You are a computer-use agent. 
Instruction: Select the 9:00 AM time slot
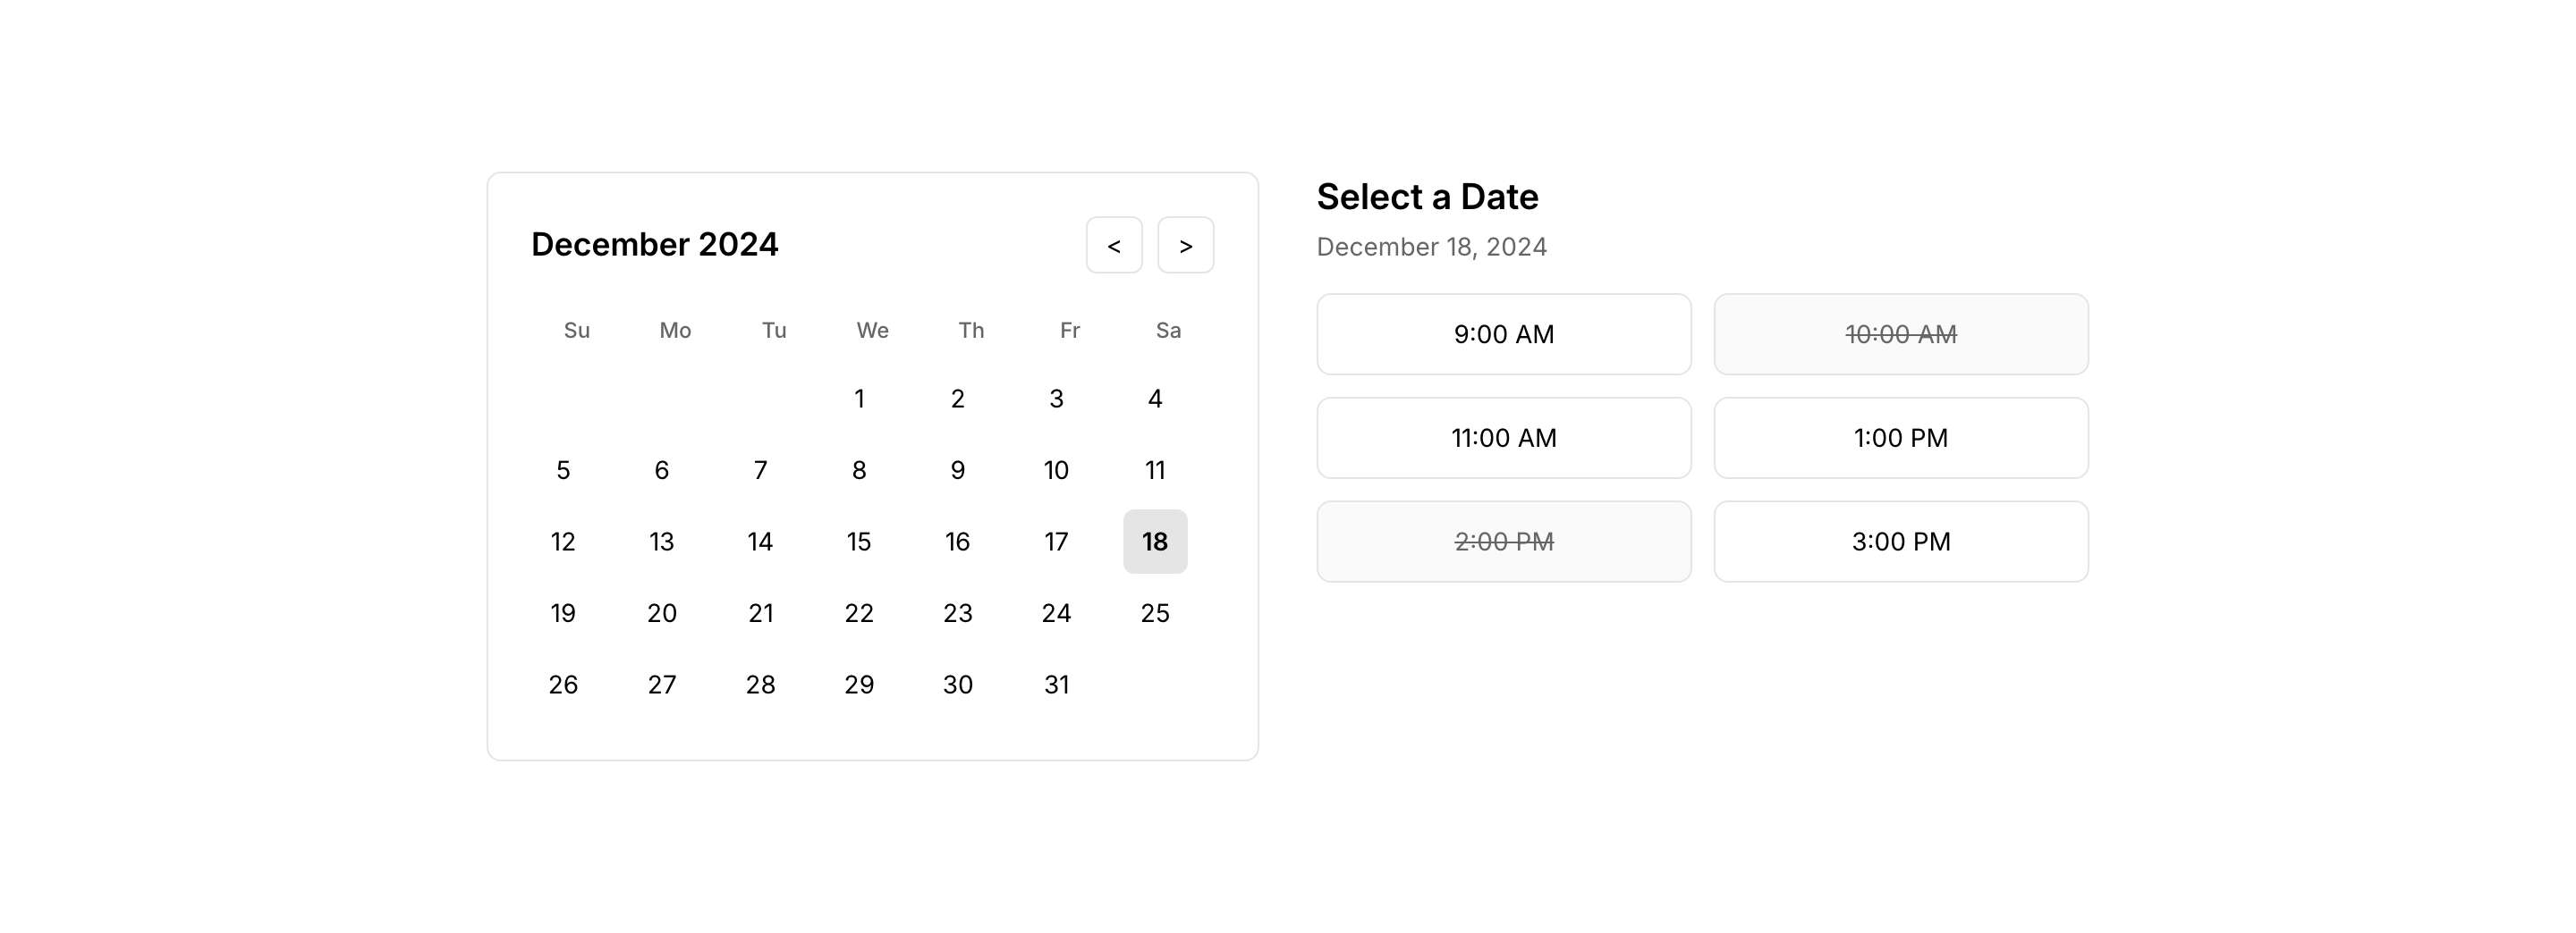tap(1503, 334)
